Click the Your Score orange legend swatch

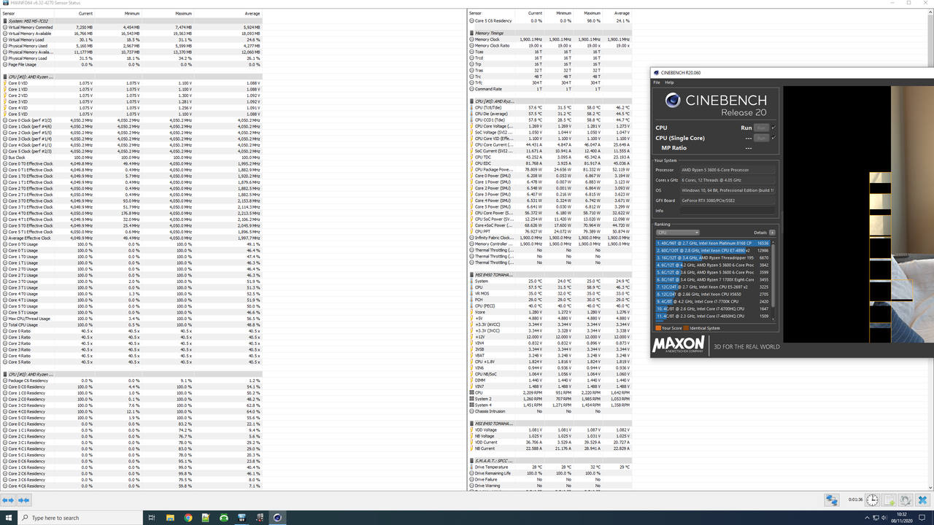point(658,328)
